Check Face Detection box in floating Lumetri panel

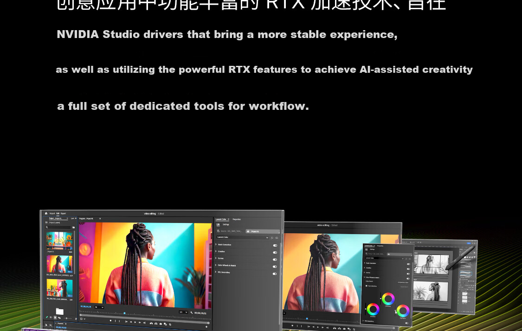click(x=367, y=286)
